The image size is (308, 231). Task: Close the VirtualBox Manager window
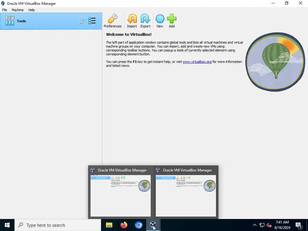tap(300, 3)
